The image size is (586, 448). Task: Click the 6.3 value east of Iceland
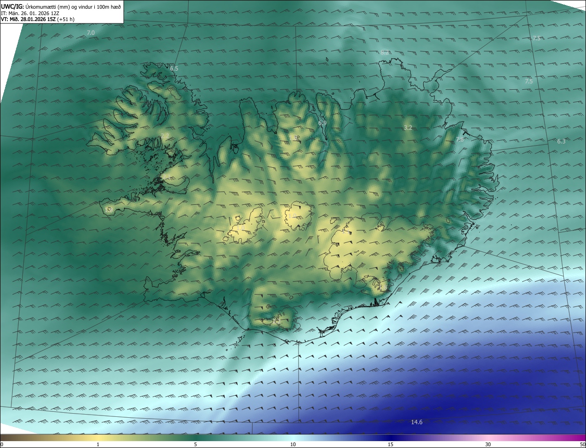pos(561,141)
